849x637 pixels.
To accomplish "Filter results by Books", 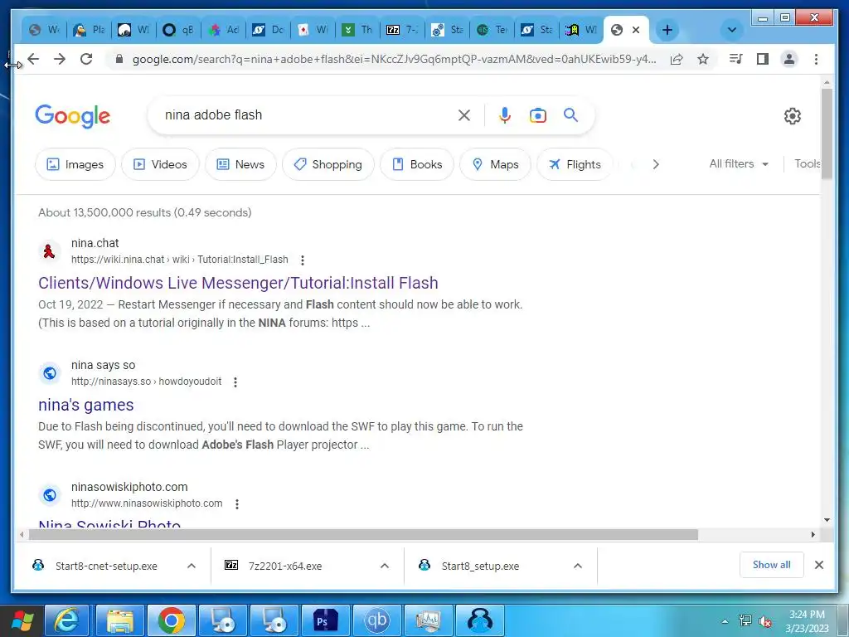I will click(x=417, y=164).
